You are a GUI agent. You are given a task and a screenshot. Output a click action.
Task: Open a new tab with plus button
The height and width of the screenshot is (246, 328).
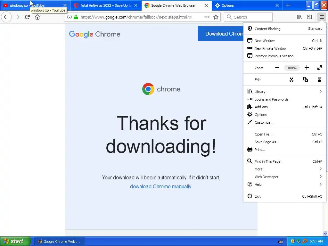coord(288,5)
